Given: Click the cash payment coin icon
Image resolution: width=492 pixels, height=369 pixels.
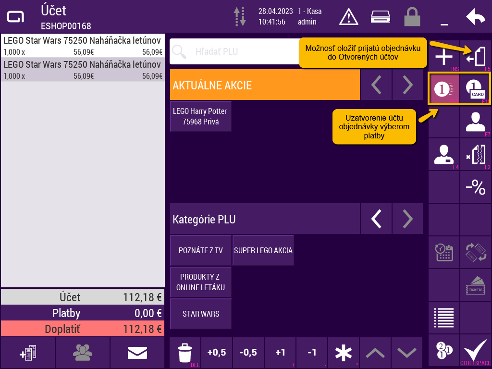Looking at the screenshot, I should tap(443, 89).
